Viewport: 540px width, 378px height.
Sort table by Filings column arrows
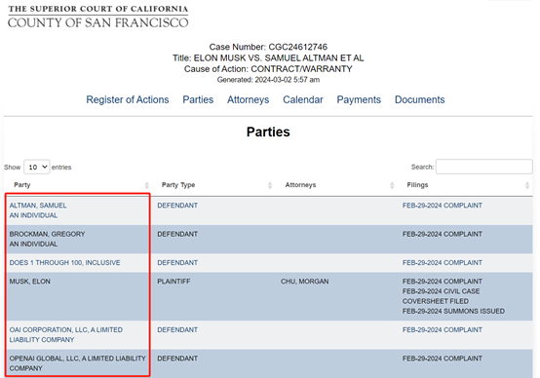coord(527,185)
